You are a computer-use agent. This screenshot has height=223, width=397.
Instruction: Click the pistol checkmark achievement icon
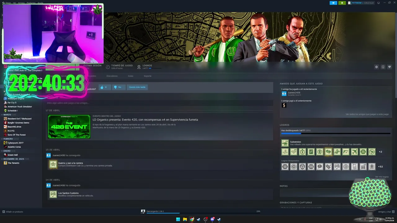click(x=346, y=152)
